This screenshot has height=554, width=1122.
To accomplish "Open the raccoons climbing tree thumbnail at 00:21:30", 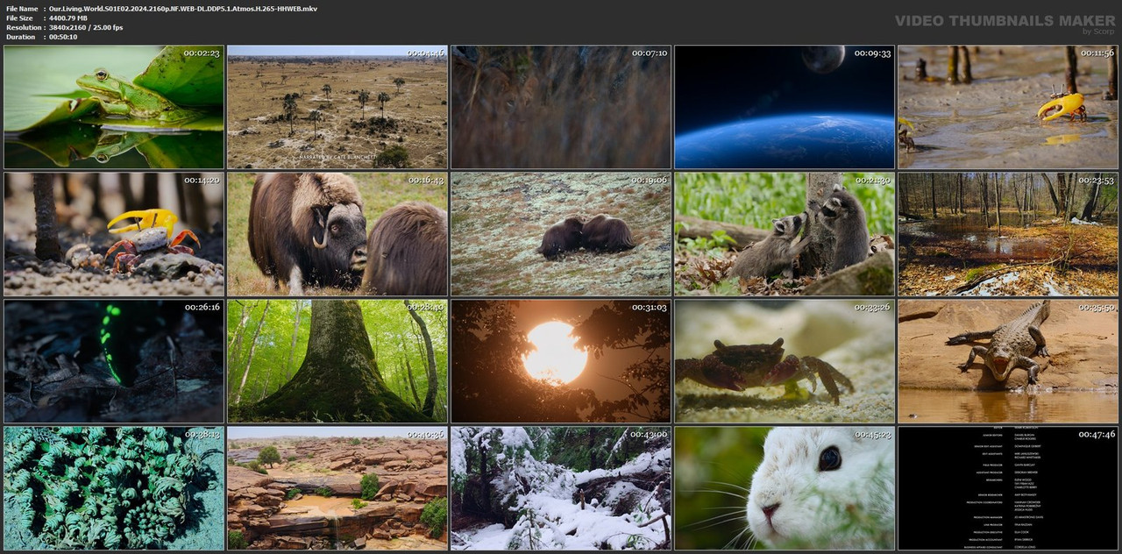I will pos(785,234).
